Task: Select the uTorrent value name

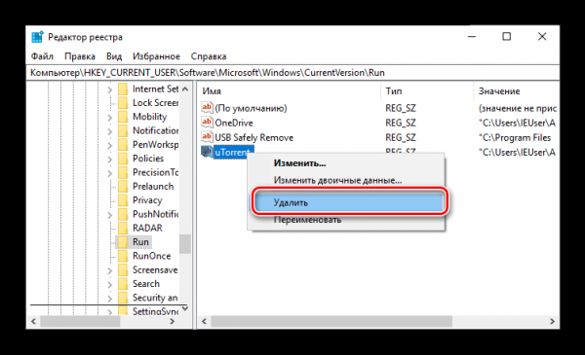Action: click(232, 152)
